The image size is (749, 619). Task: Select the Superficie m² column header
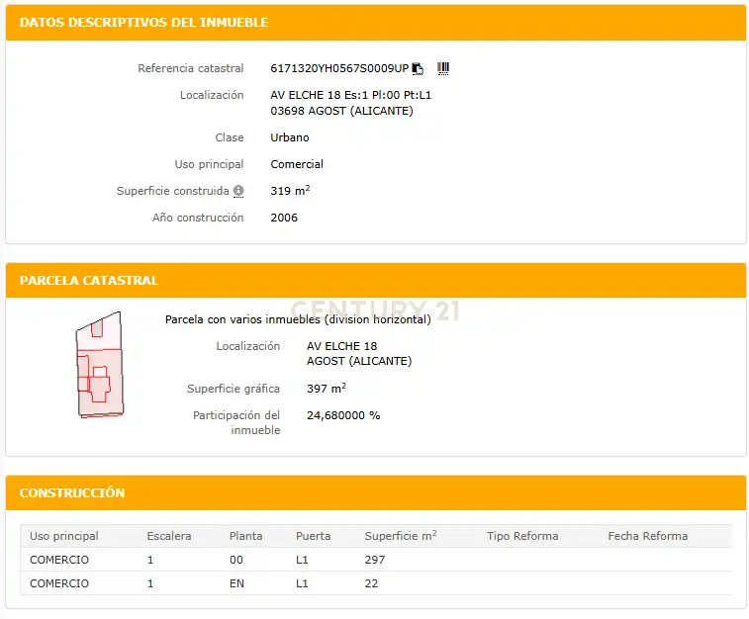(x=401, y=536)
